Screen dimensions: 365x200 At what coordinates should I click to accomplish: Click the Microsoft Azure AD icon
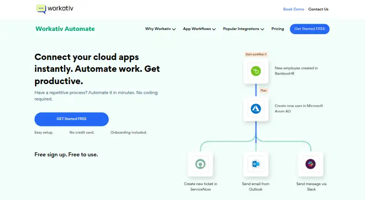point(256,109)
